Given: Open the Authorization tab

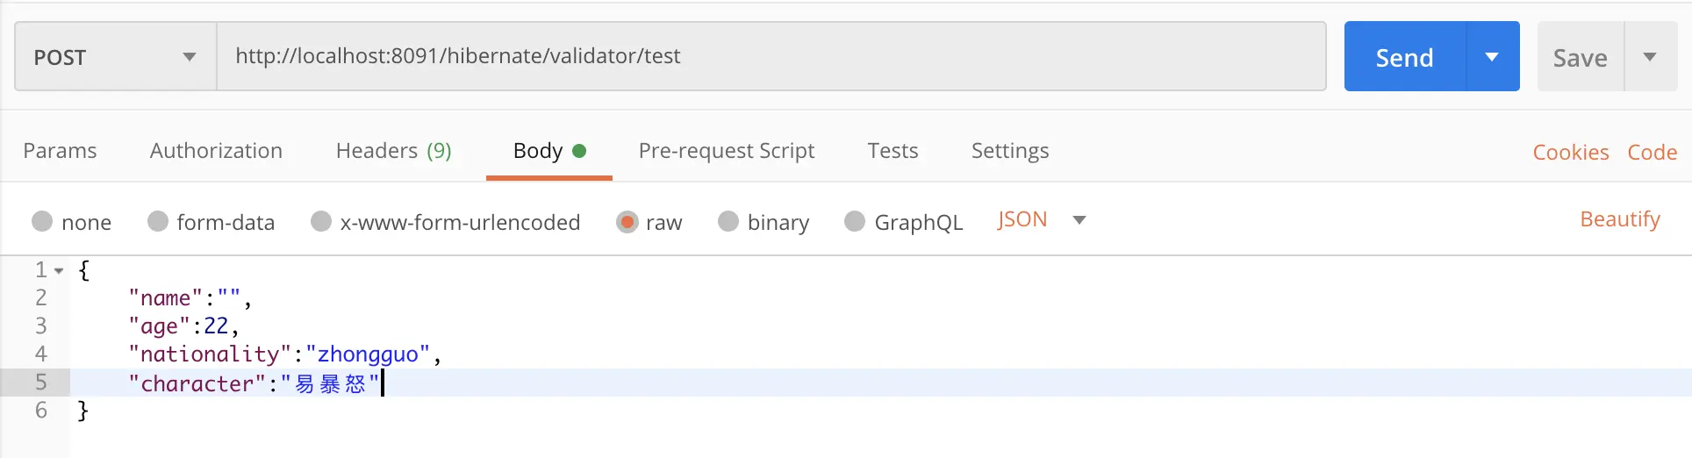Looking at the screenshot, I should click(216, 151).
